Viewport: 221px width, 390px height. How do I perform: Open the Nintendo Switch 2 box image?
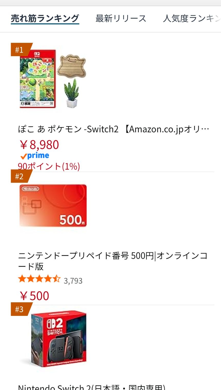click(x=59, y=339)
